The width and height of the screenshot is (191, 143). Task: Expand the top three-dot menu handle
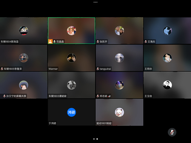click(x=95, y=2)
